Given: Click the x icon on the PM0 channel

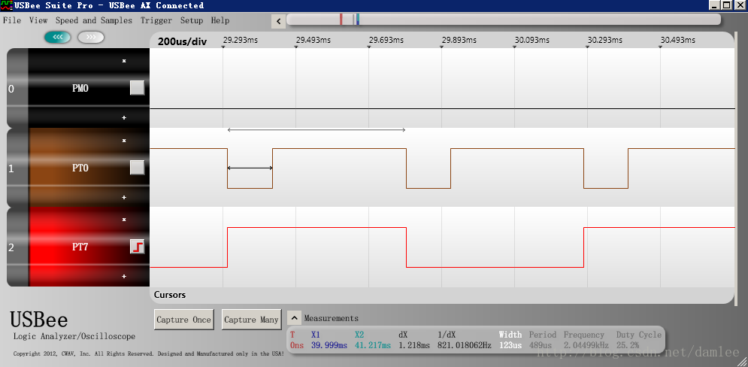Looking at the screenshot, I should pos(124,61).
